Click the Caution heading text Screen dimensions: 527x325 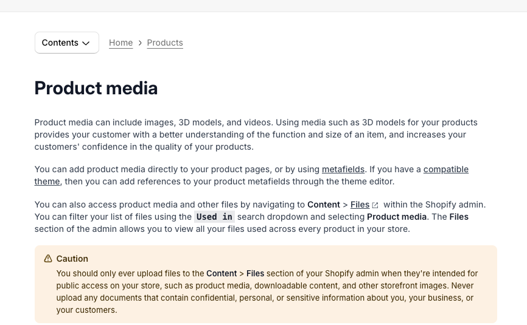72,259
